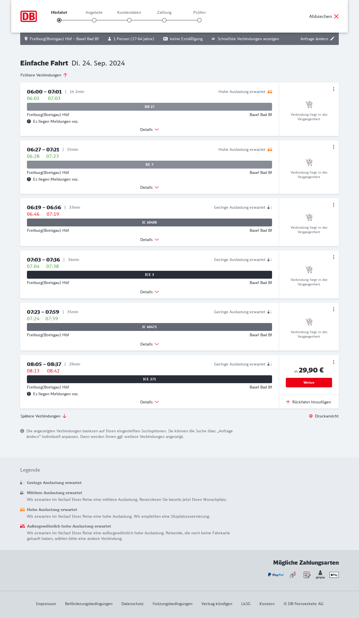Viewport: 359px width, 618px height.
Task: Open three-dot menu for ICE 271 connection
Action: coord(333,362)
